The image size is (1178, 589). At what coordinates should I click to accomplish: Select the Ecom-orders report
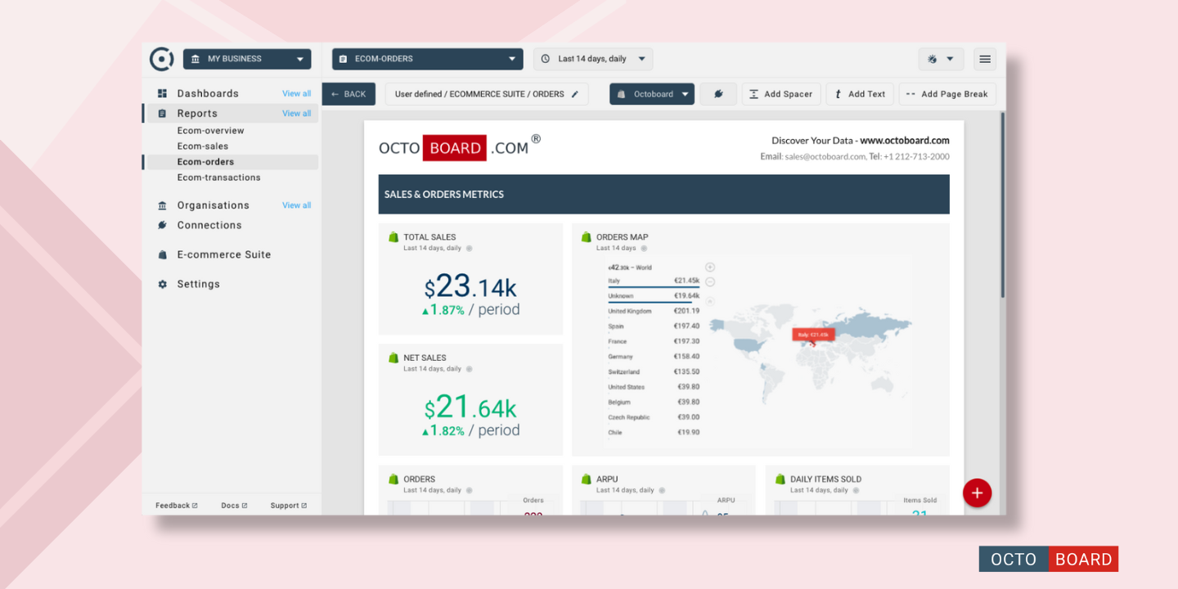(205, 162)
